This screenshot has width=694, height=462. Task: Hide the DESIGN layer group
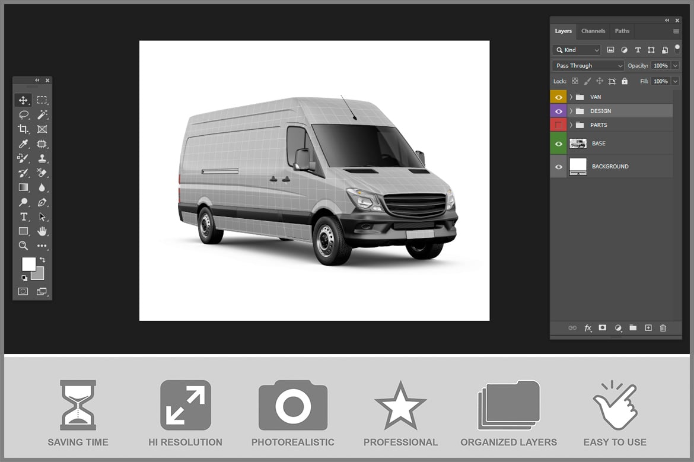[x=559, y=111]
